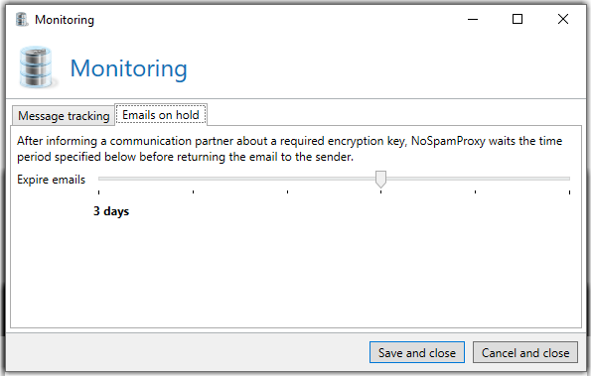Switch to the Message tracking tab

(x=64, y=116)
